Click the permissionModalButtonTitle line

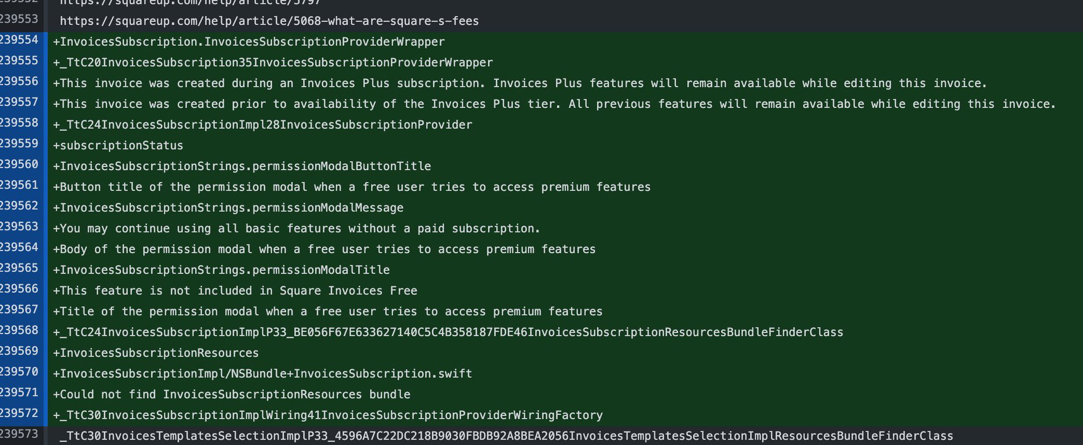tap(242, 166)
